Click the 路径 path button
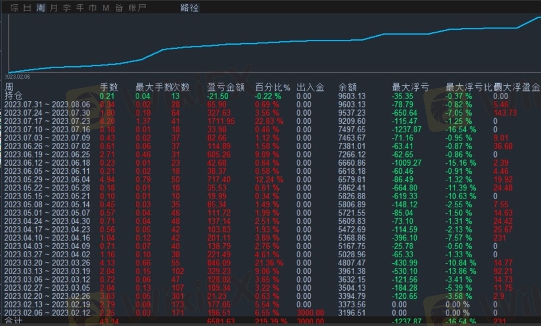The height and width of the screenshot is (326, 541). 189,8
